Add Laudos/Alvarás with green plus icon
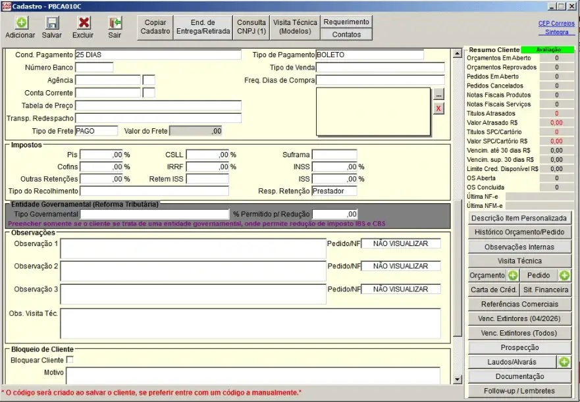Image resolution: width=580 pixels, height=402 pixels. click(x=564, y=362)
